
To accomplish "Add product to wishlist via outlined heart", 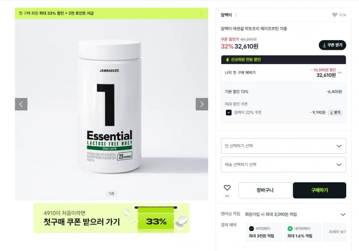I will (227, 188).
